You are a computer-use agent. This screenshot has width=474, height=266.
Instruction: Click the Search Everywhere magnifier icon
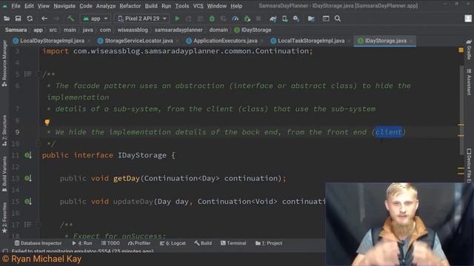click(338, 18)
